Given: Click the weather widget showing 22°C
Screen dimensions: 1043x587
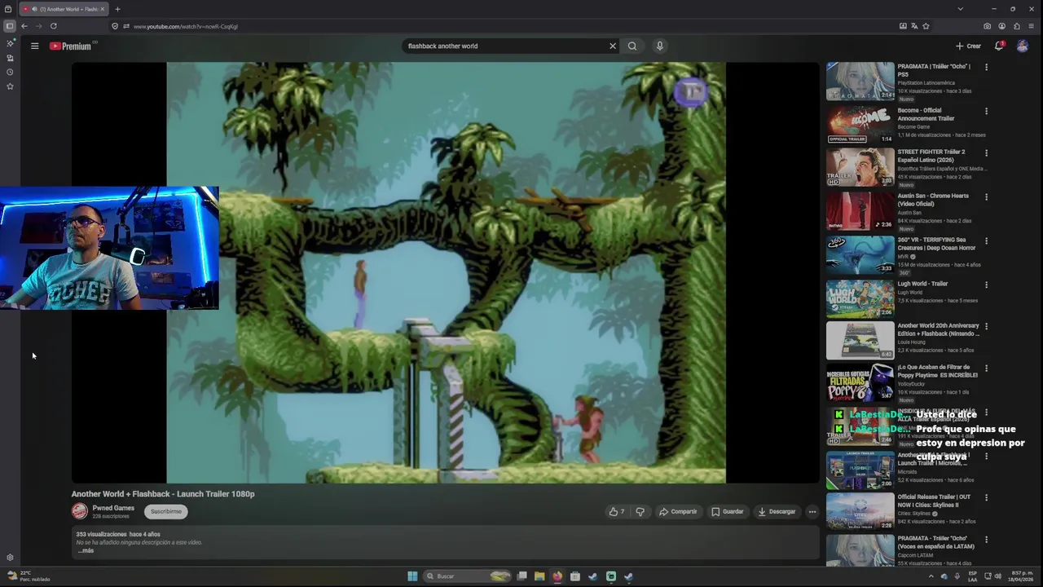Looking at the screenshot, I should coord(29,576).
